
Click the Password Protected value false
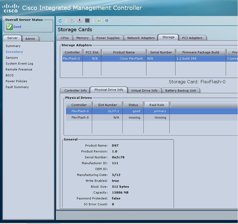tap(116, 199)
